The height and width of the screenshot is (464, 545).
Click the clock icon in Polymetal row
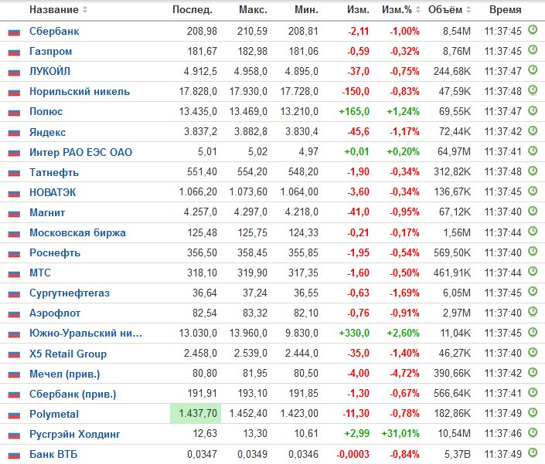pyautogui.click(x=533, y=412)
